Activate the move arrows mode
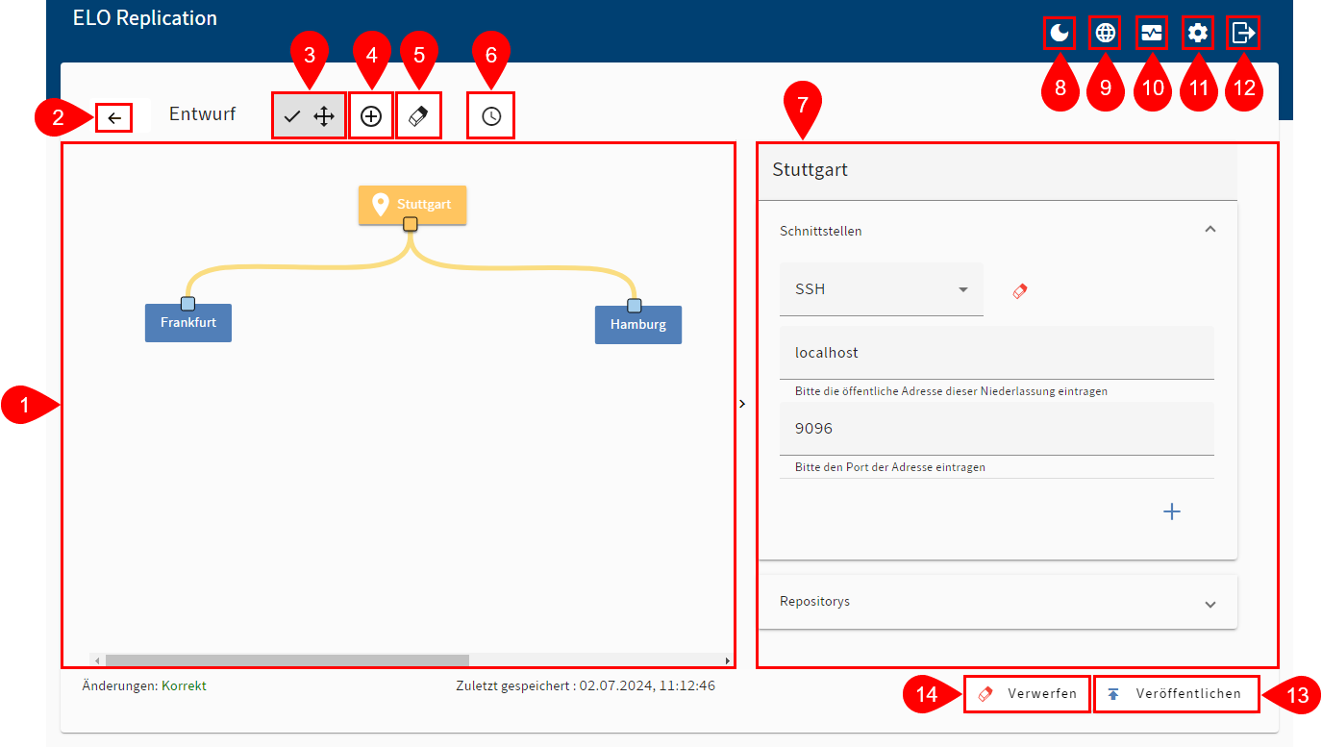 click(x=324, y=117)
